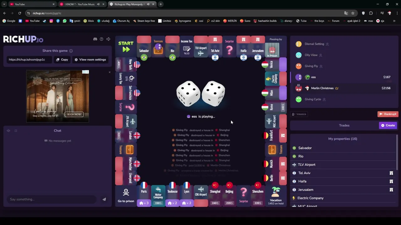Screen dimensions: 401x225
Task: Click the Electric Company tile
Action: click(276, 79)
